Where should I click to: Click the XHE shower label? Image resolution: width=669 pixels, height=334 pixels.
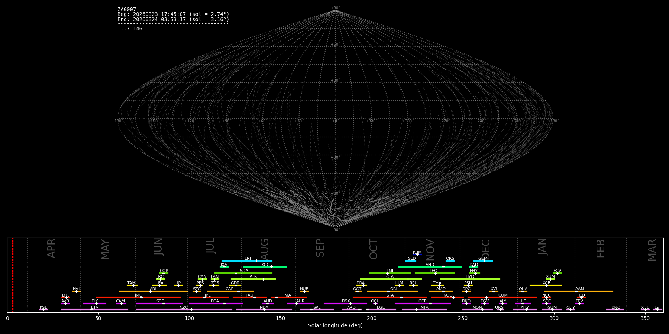tap(645, 308)
